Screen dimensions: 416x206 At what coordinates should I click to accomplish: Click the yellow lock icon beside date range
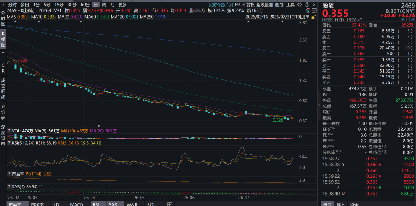(314, 17)
